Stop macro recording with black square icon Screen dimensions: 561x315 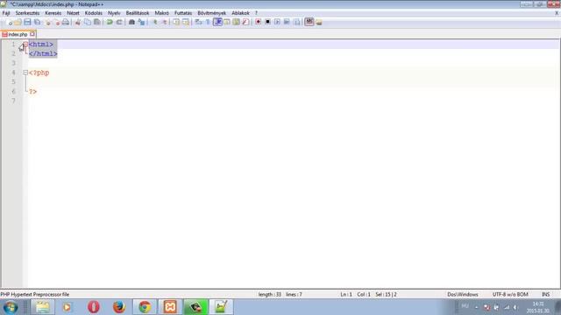click(x=267, y=22)
